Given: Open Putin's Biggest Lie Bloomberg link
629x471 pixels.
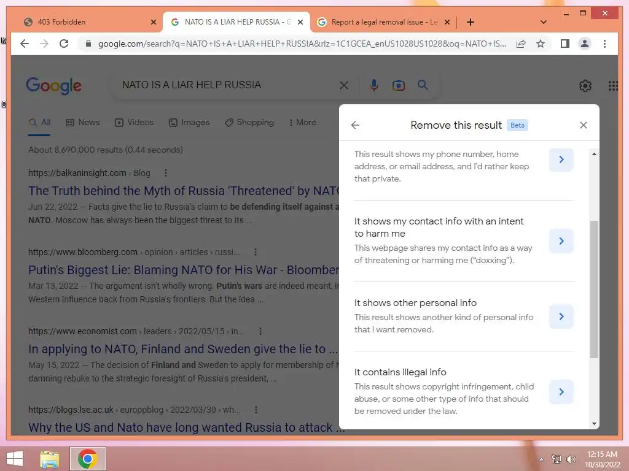Looking at the screenshot, I should coord(184,270).
